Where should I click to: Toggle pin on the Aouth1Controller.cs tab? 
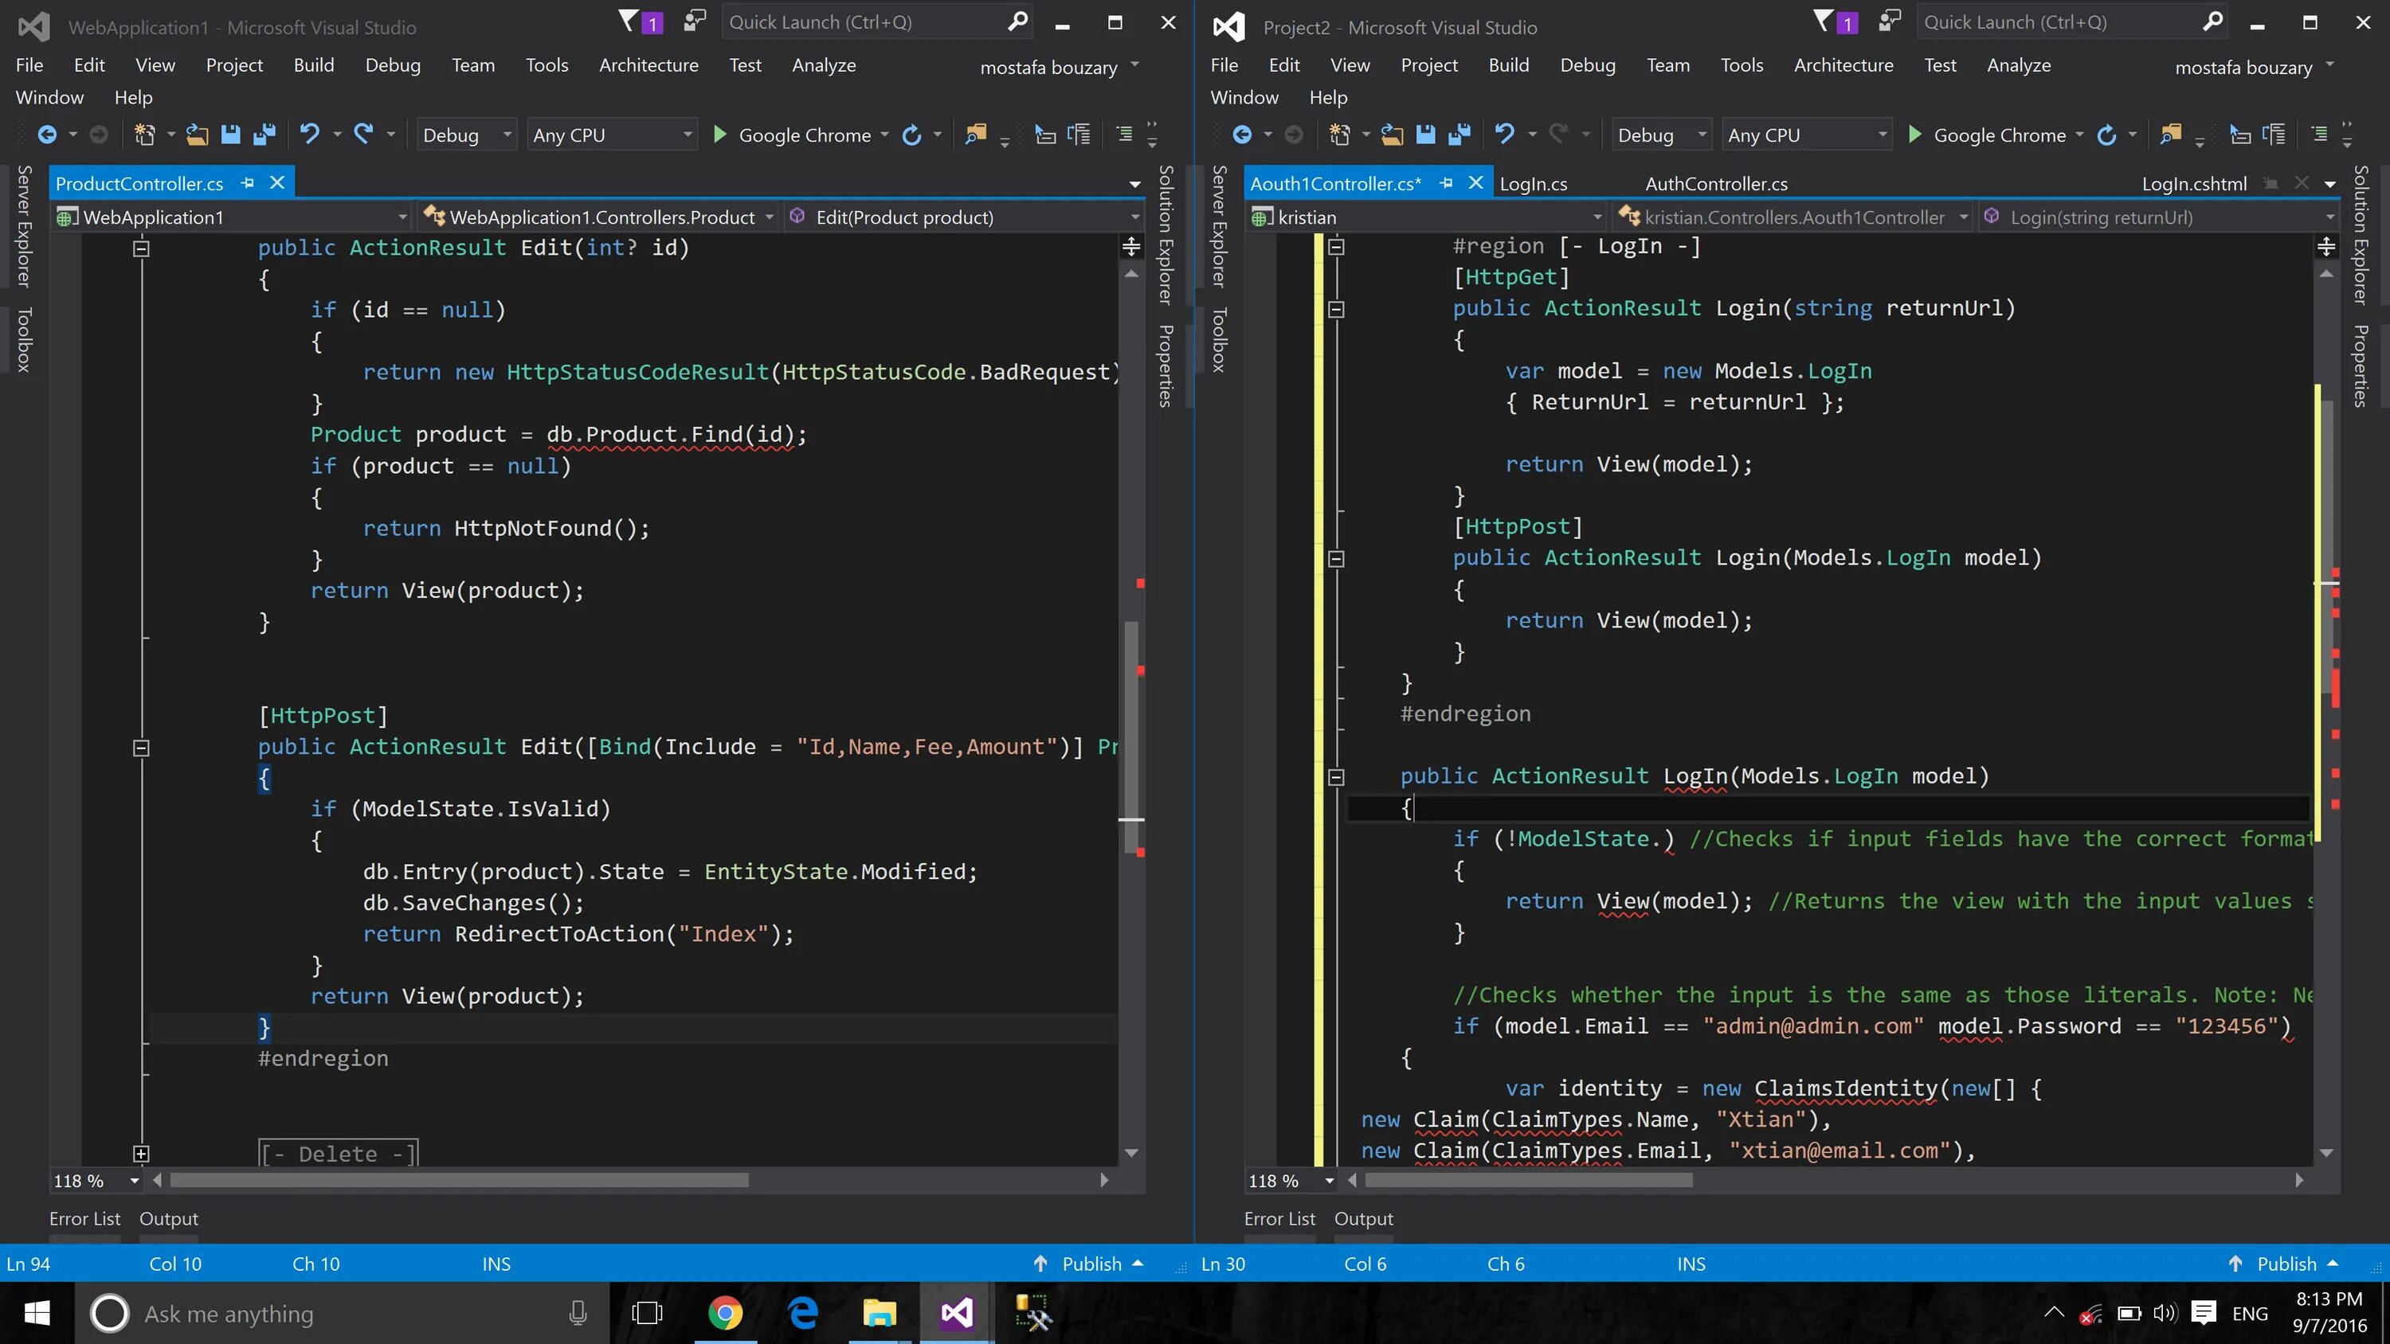coord(1447,184)
